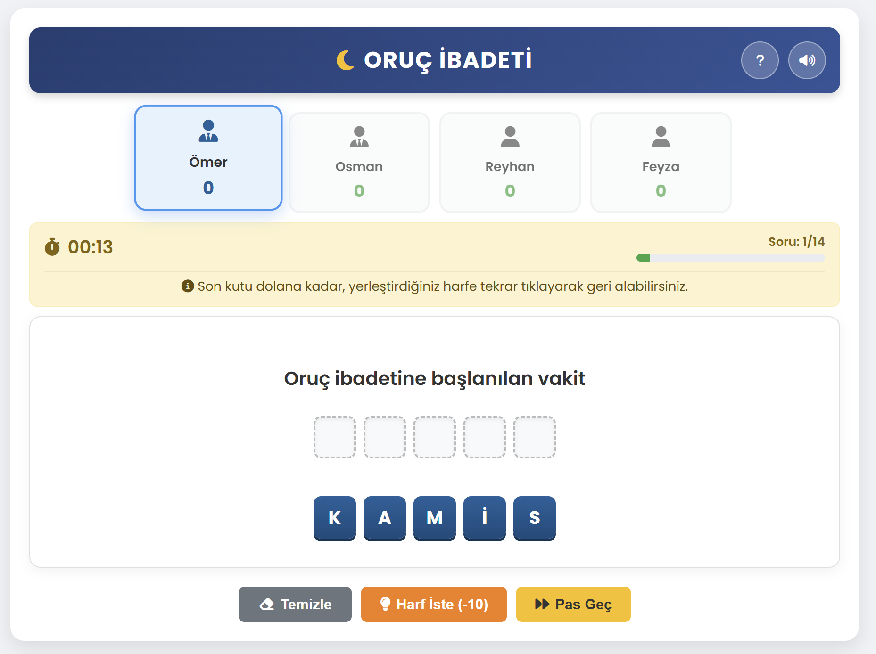Click Reyhan's player avatar icon
The width and height of the screenshot is (876, 654).
510,137
